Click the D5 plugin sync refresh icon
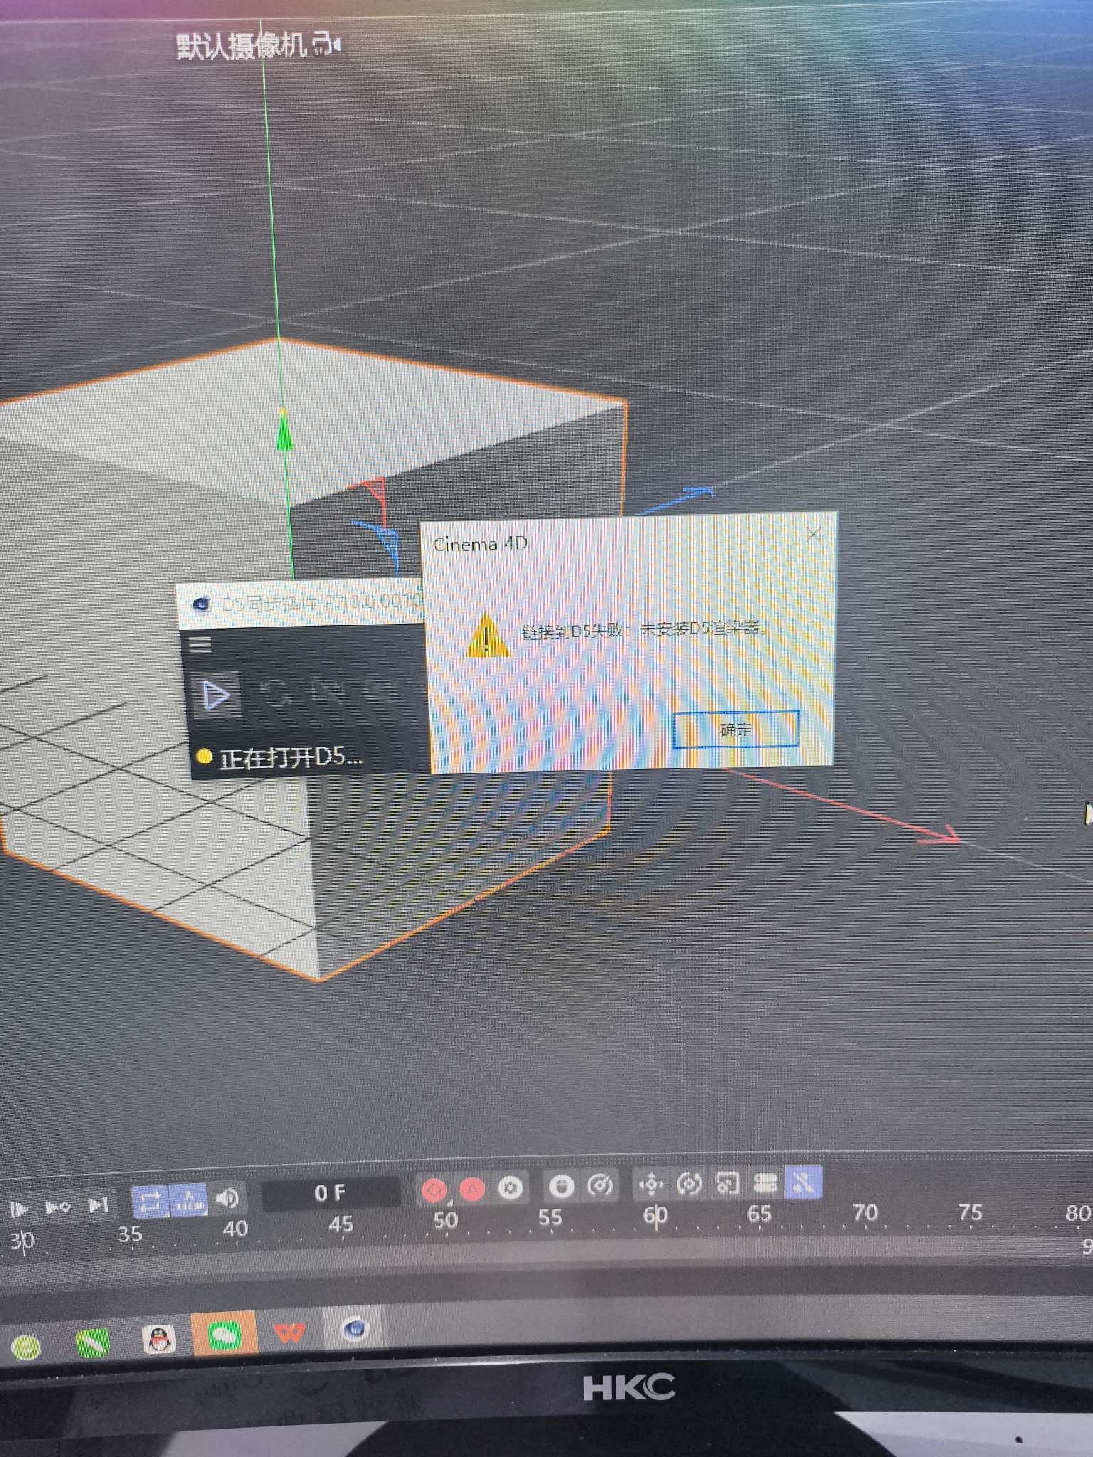The image size is (1093, 1457). tap(274, 693)
